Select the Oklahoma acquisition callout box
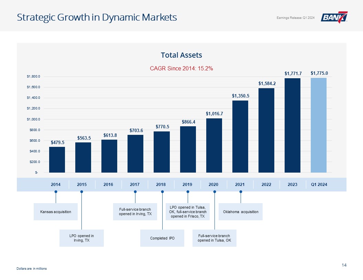 [x=241, y=212]
